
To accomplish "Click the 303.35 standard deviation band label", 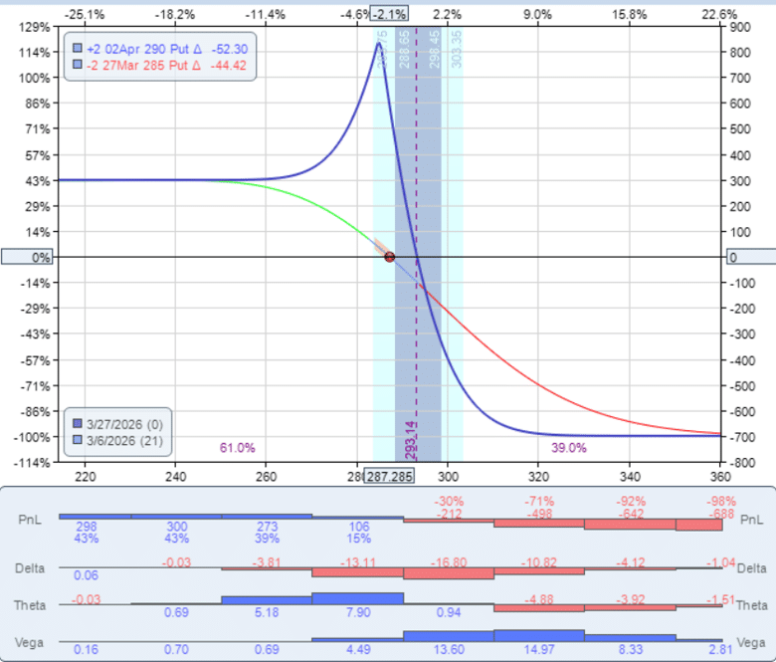I will pyautogui.click(x=457, y=49).
